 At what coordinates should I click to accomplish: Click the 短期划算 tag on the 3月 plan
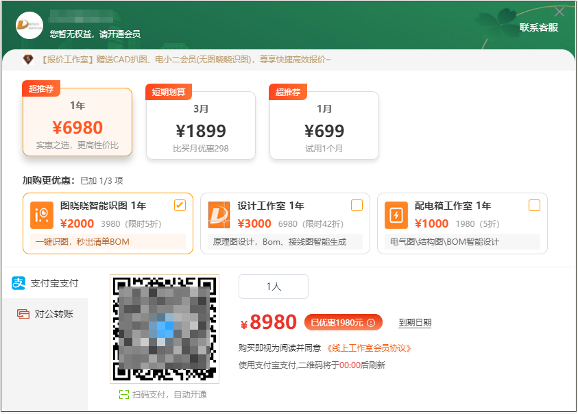(x=169, y=92)
